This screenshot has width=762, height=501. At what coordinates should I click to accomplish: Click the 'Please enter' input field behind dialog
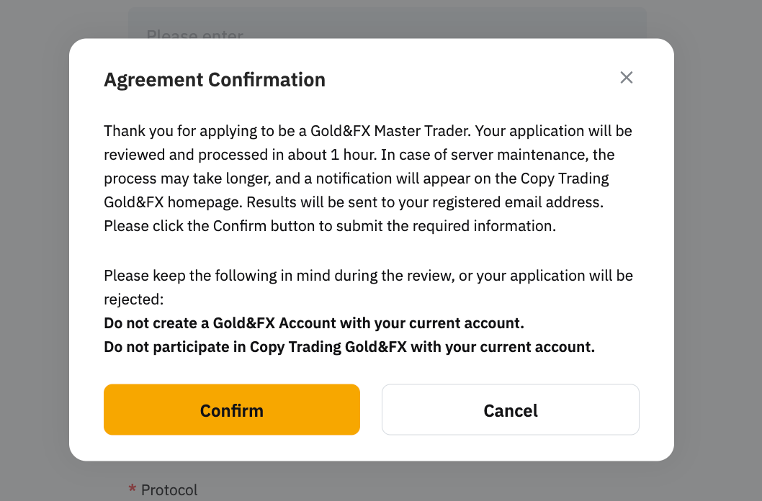[387, 24]
